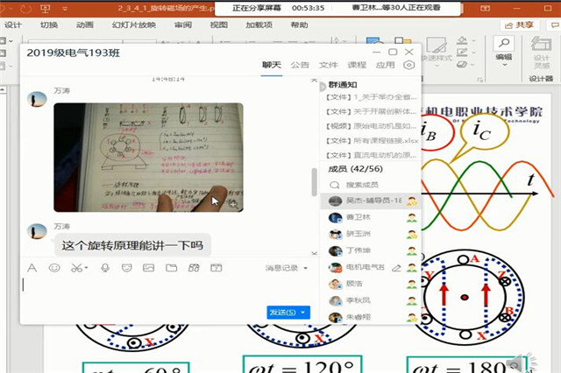
Task: Open the emoji picker in chat toolbar
Action: click(54, 268)
